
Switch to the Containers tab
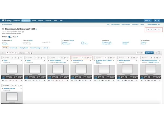(x=13, y=48)
